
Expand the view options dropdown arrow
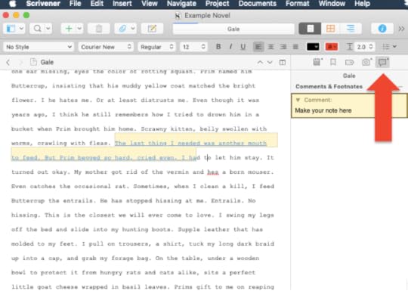point(21,29)
